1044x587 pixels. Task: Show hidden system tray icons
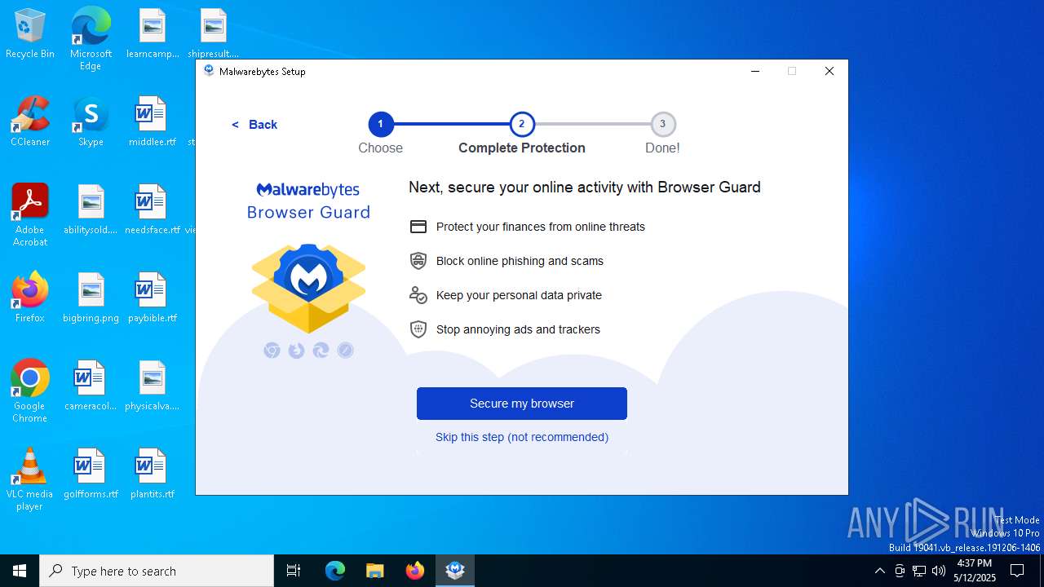click(879, 571)
